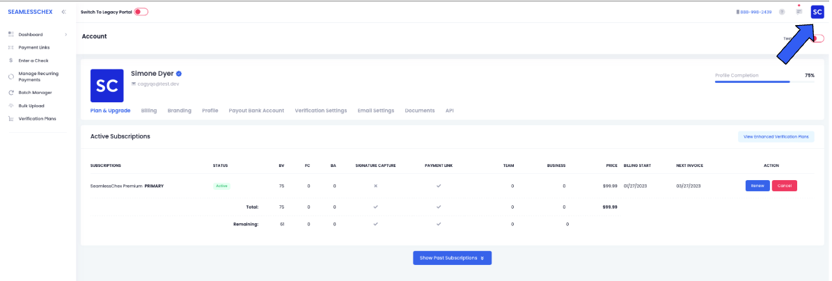Click payment link checkmark in Remaining row

coord(439,224)
